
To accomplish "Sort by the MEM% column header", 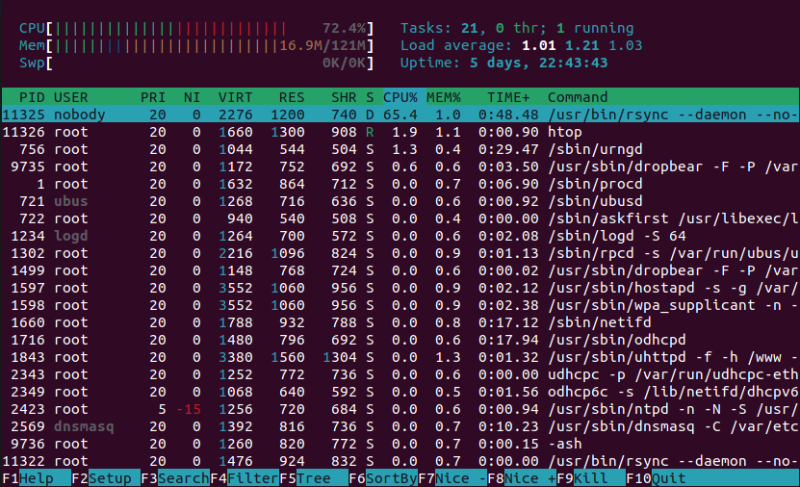I will [444, 97].
